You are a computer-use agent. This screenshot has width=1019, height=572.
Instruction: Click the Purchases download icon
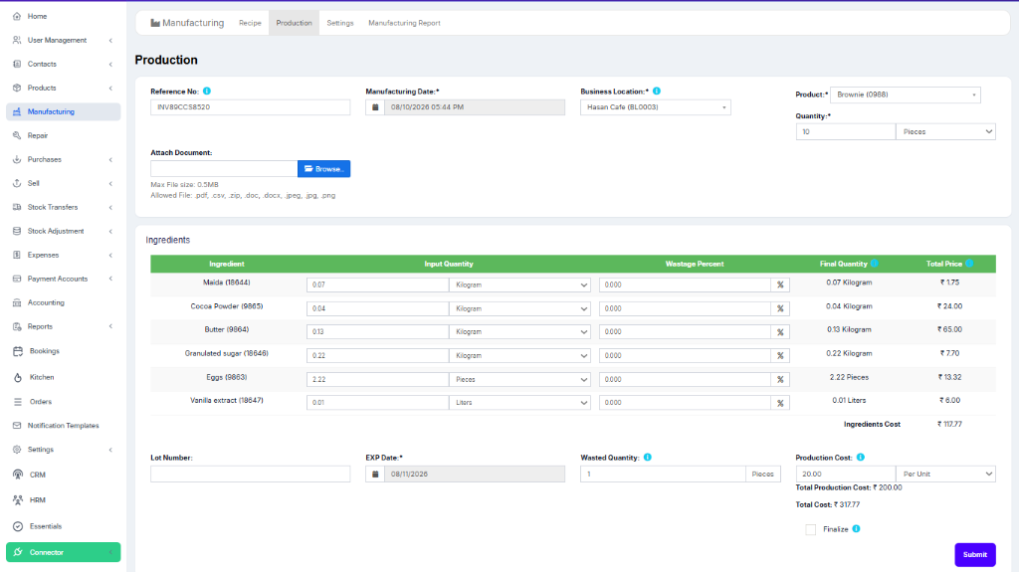(17, 159)
